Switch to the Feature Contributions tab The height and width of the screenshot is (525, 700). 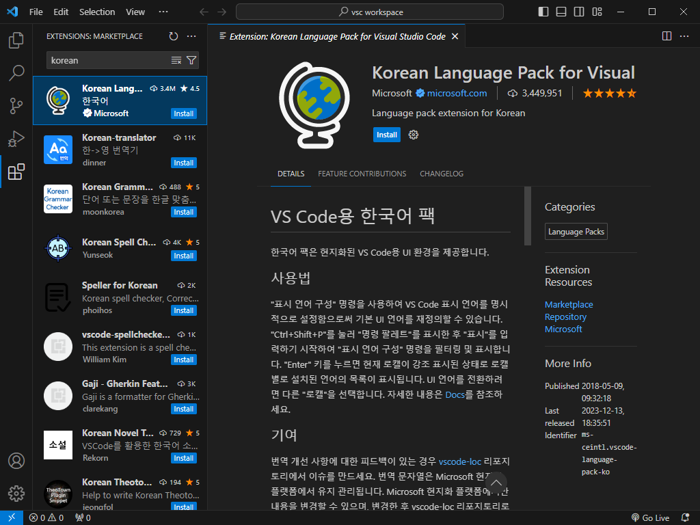362,174
